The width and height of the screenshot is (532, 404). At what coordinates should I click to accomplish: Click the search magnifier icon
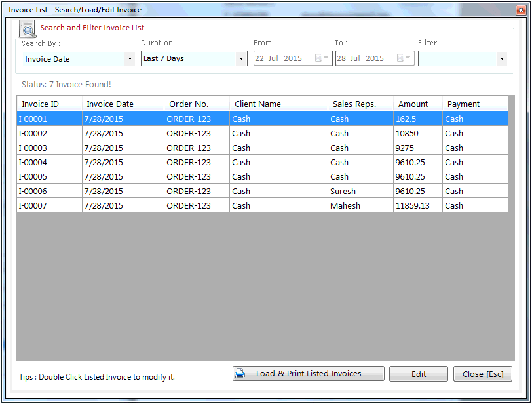click(x=28, y=29)
